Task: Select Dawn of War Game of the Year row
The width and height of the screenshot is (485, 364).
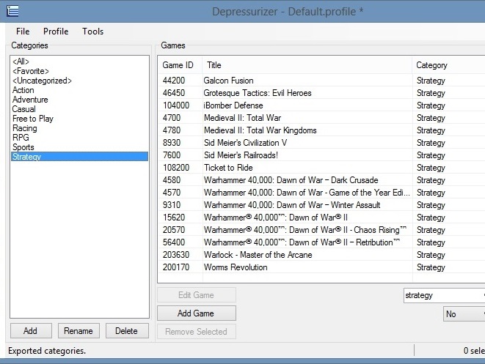Action: pyautogui.click(x=321, y=193)
